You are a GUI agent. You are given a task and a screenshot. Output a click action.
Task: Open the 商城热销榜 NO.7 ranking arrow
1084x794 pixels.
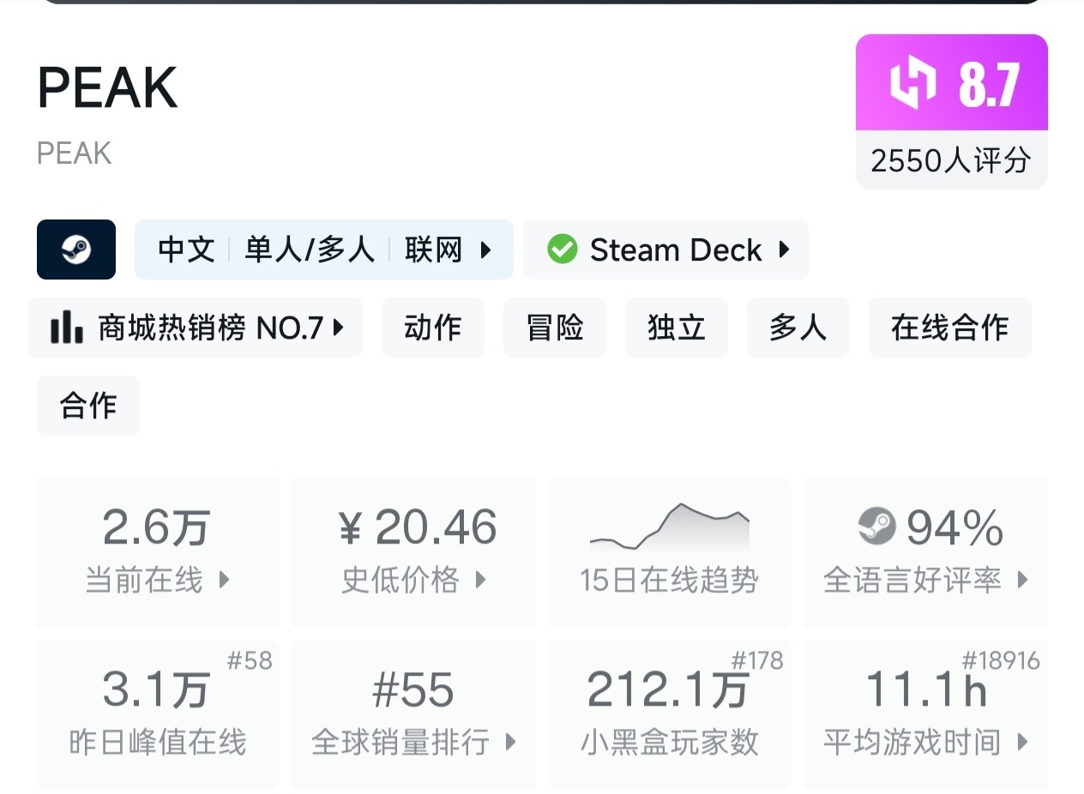[339, 328]
